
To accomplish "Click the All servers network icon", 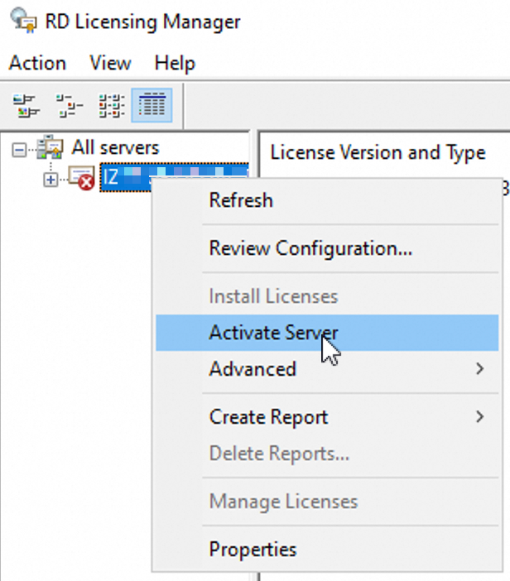I will point(51,149).
